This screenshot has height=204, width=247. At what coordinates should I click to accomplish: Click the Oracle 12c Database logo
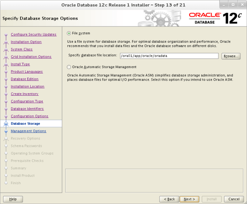215,18
